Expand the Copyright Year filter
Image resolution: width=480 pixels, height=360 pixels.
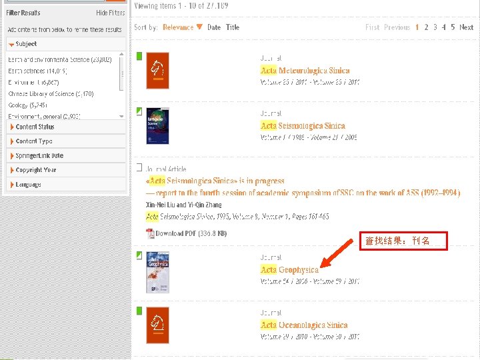click(66, 170)
